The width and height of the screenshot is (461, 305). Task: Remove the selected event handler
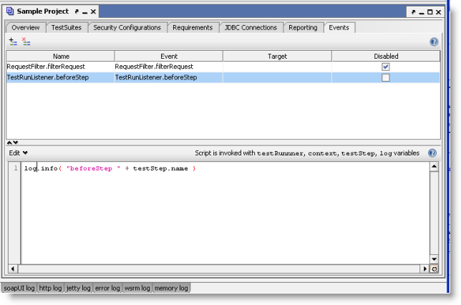26,42
